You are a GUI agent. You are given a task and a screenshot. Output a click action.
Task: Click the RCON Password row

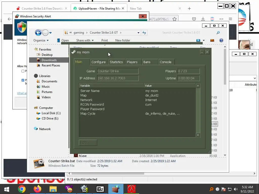point(137,105)
